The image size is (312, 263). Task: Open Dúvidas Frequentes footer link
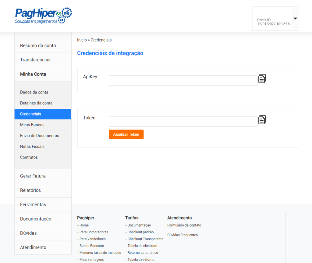coord(183,235)
